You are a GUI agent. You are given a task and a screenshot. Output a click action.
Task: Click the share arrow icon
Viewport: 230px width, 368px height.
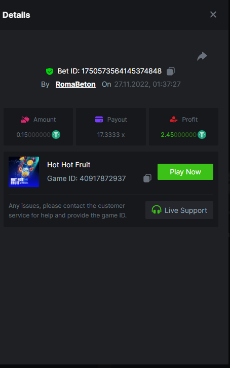tap(202, 56)
